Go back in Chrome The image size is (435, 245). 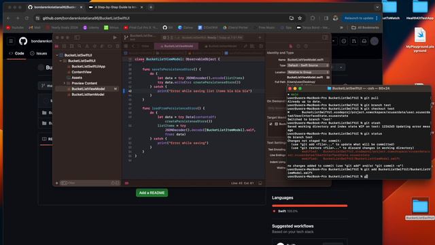(x=9, y=18)
